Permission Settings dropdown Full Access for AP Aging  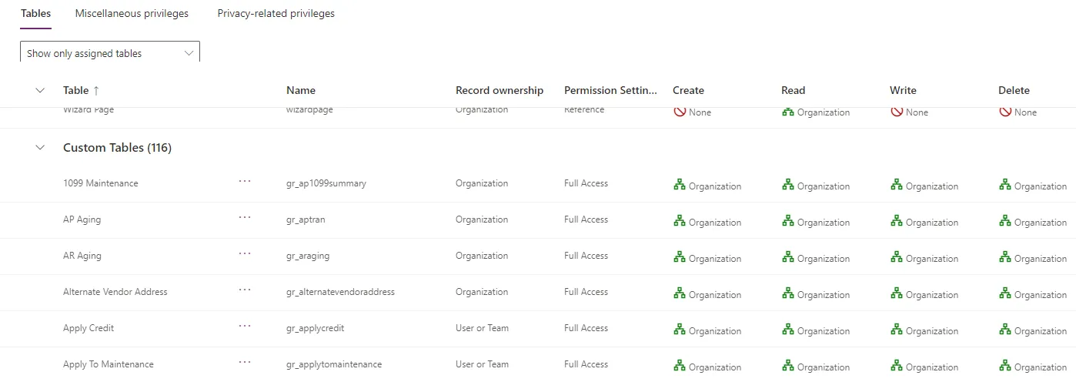coord(586,219)
